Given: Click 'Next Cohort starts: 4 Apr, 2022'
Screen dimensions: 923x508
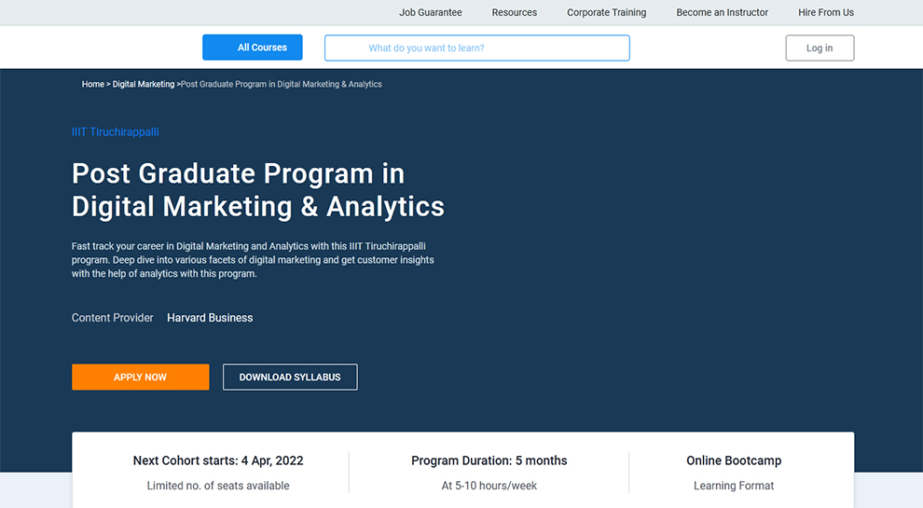Looking at the screenshot, I should [x=218, y=460].
